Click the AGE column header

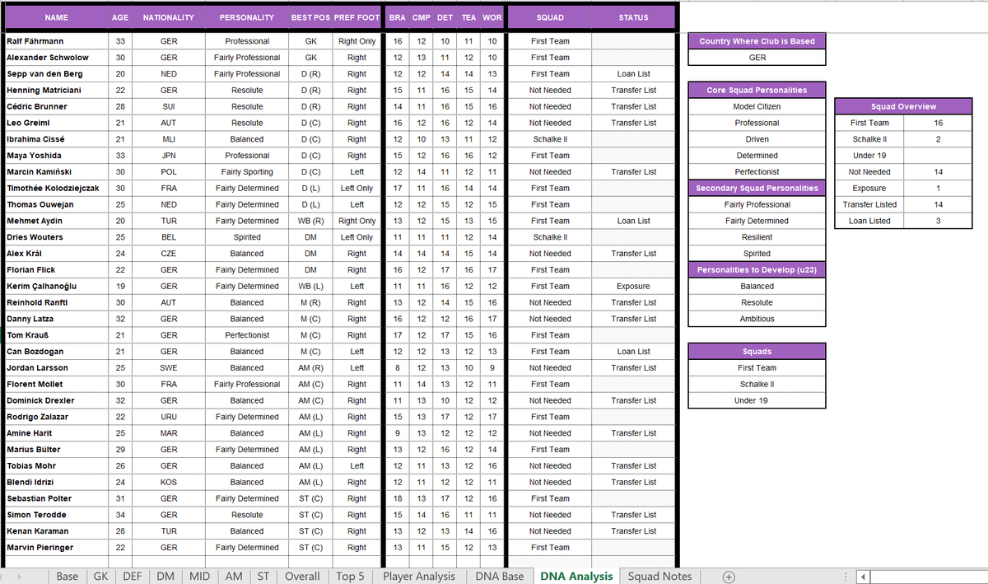click(119, 17)
